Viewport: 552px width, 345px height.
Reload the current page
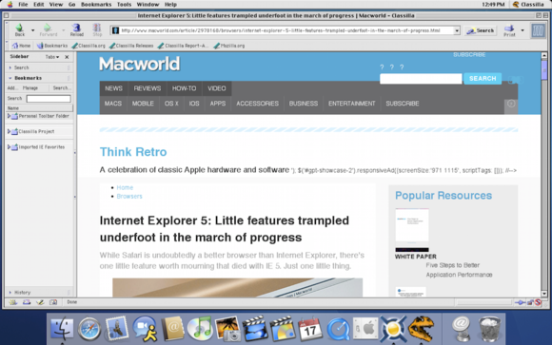click(76, 30)
